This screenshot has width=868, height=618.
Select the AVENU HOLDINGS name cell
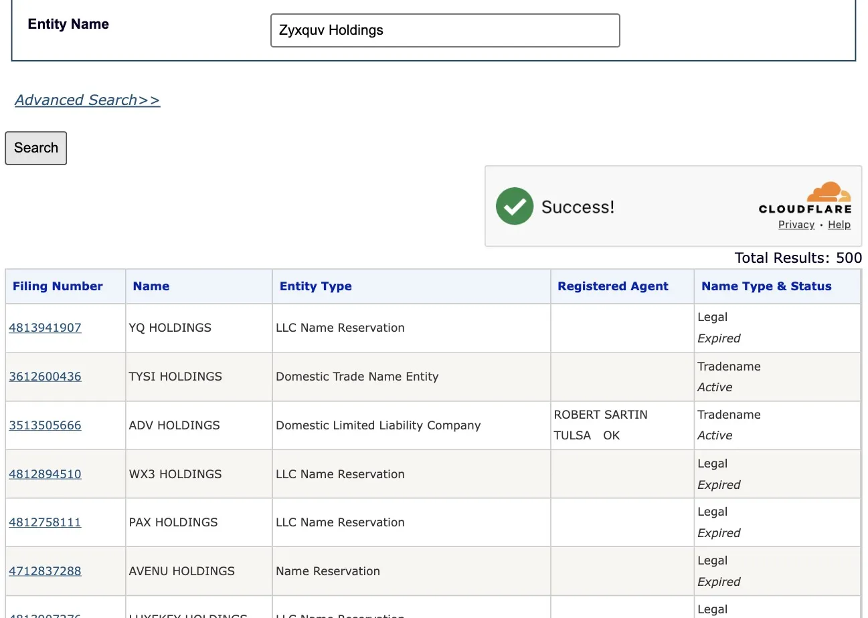pos(199,571)
